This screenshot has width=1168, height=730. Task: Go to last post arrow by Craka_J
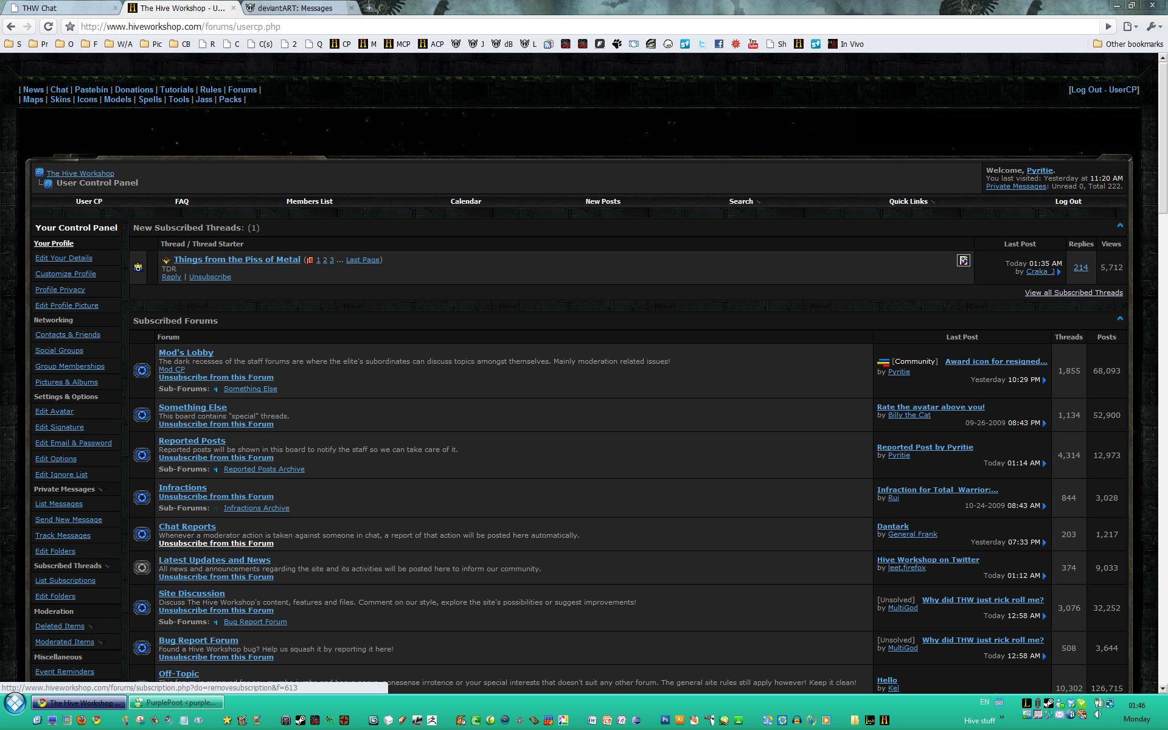(x=1059, y=272)
